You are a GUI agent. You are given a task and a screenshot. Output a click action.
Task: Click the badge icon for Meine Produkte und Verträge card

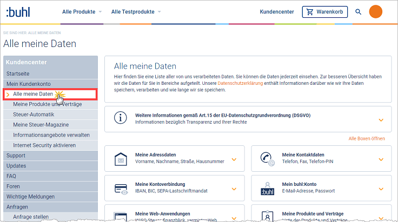coord(268,216)
